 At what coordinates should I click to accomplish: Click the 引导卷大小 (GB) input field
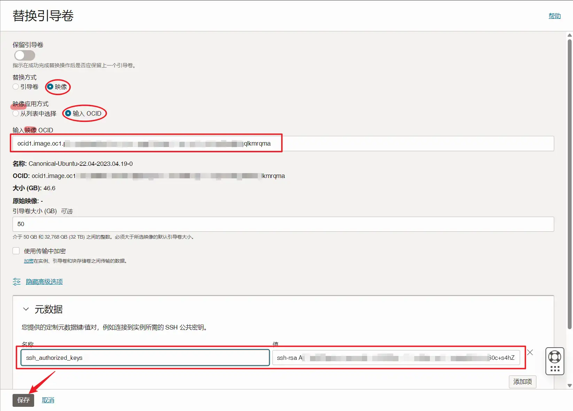click(283, 224)
